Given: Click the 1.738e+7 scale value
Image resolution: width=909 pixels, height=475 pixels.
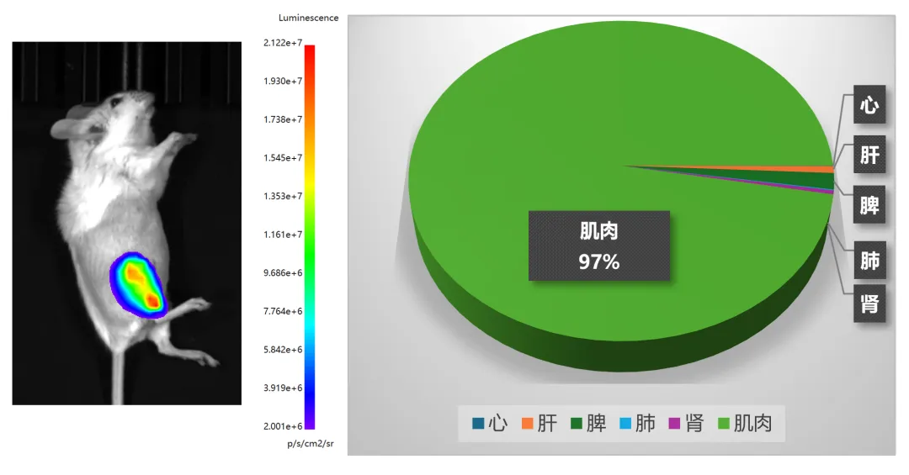Looking at the screenshot, I should click(x=283, y=119).
